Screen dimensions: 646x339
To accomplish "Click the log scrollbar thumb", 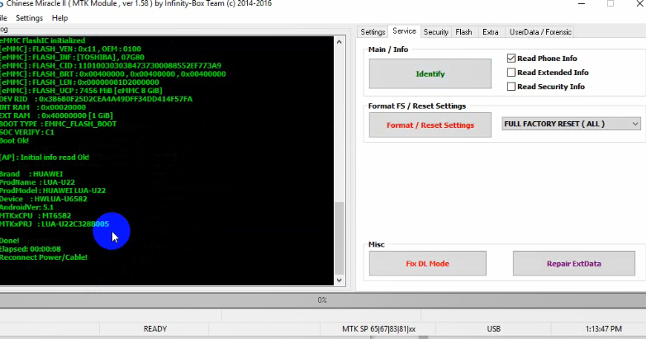I will click(x=339, y=238).
